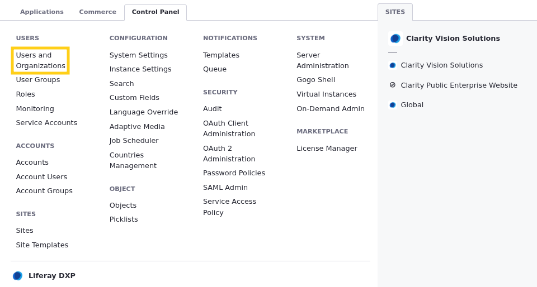The image size is (537, 287).
Task: Switch to the Commerce tab
Action: [x=97, y=12]
